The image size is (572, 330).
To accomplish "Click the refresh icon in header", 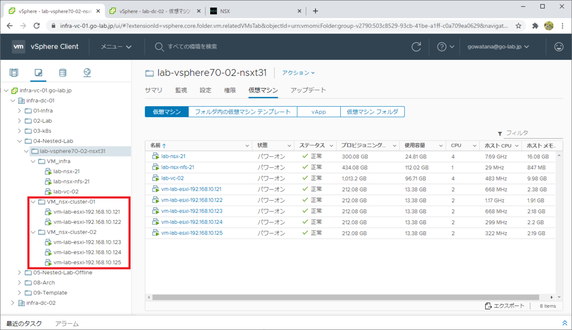I will tap(417, 47).
